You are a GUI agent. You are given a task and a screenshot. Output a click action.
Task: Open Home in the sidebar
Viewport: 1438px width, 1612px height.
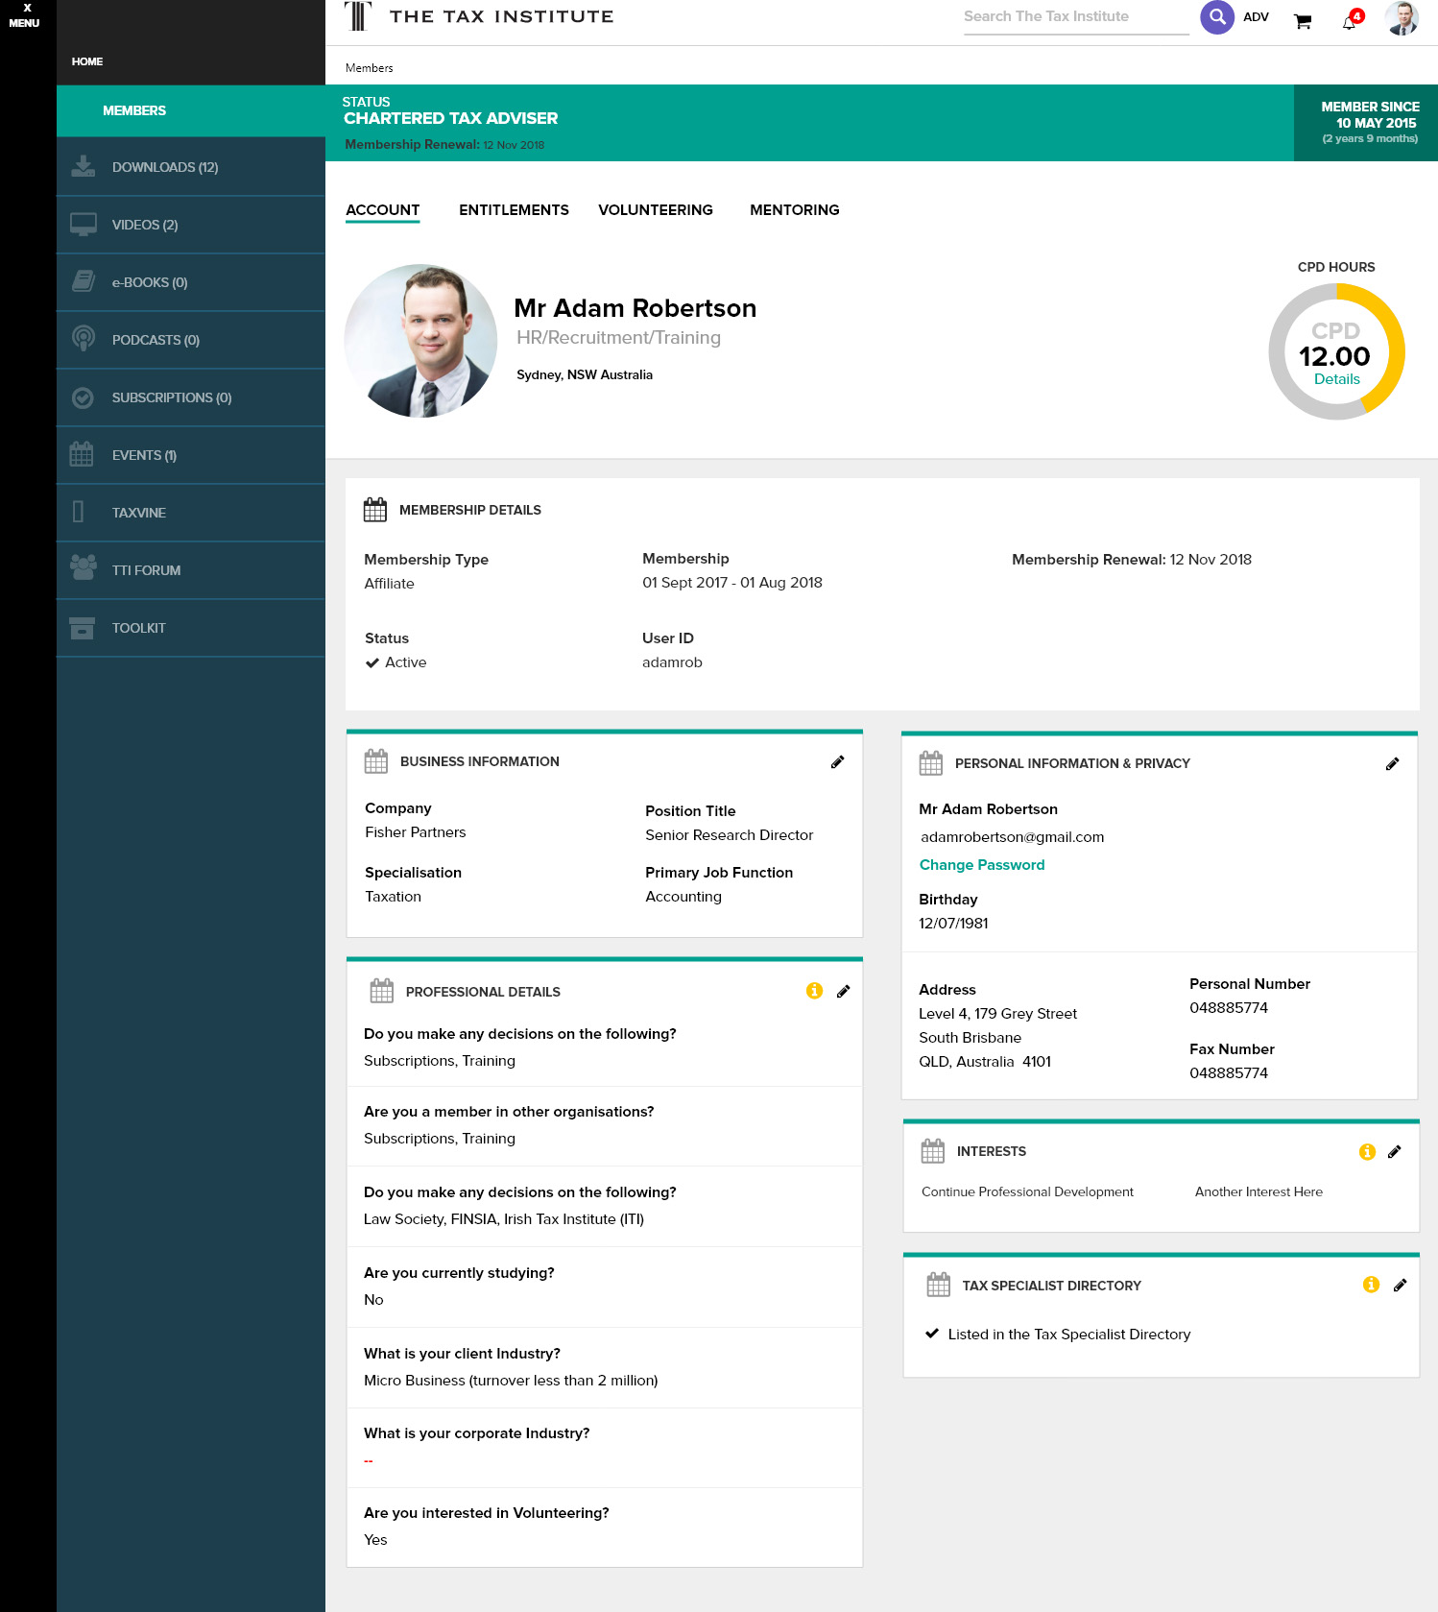(x=87, y=61)
